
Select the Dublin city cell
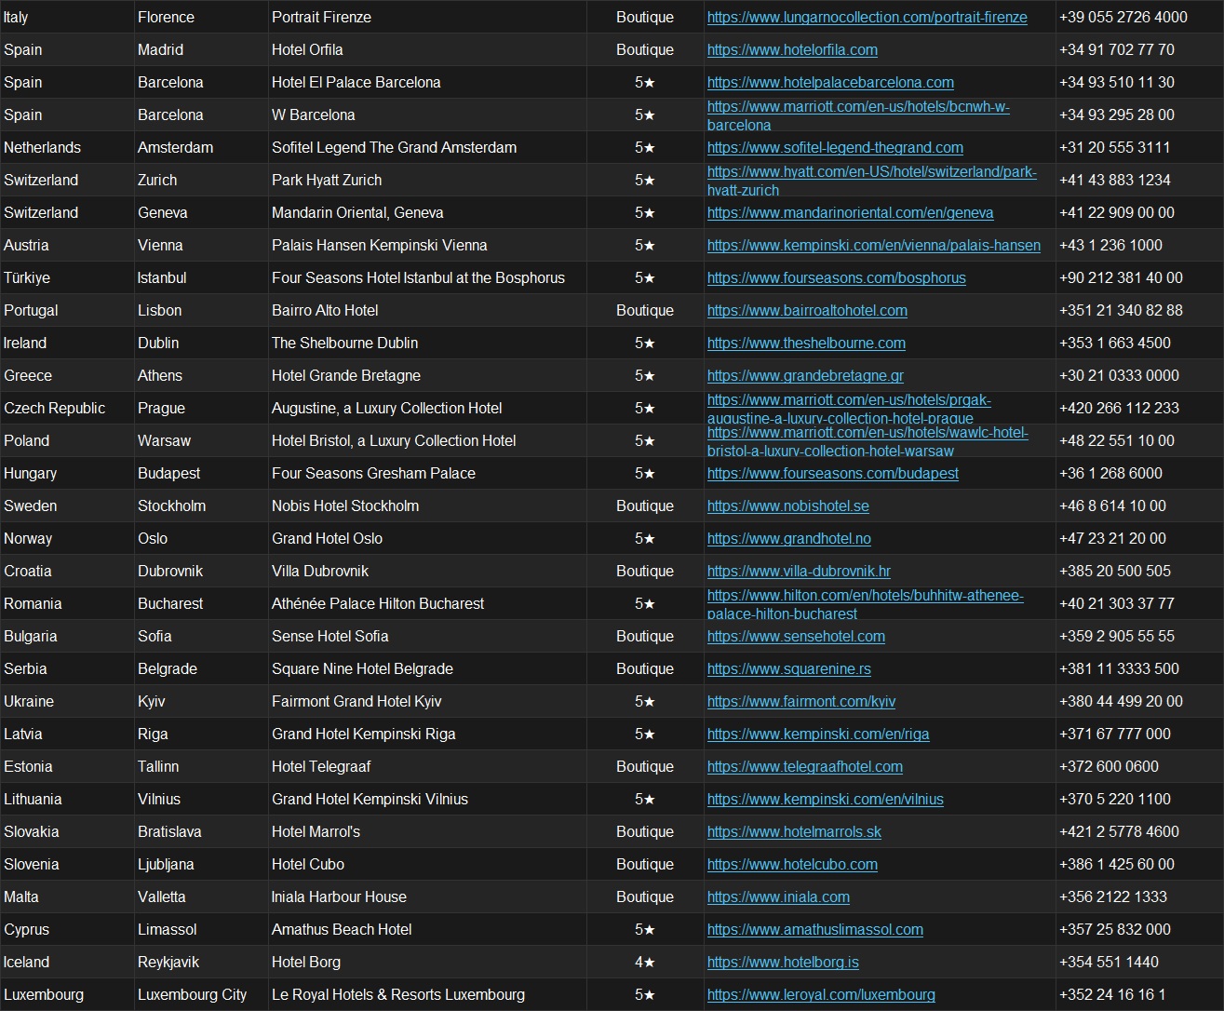201,343
